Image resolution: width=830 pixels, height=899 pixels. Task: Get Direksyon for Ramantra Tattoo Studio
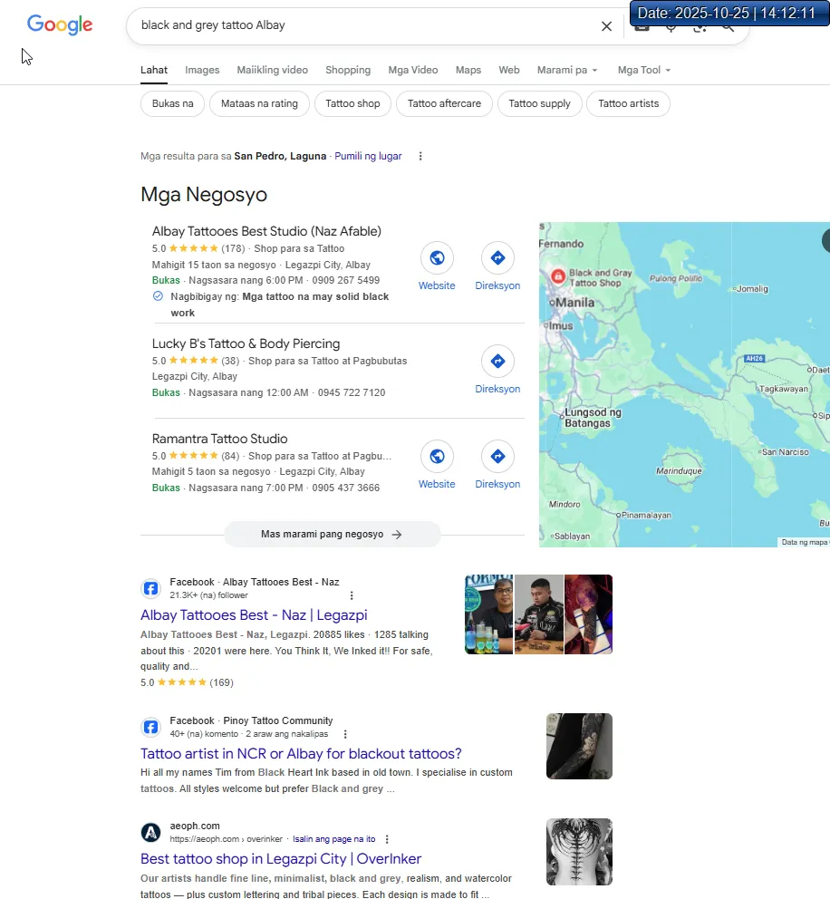[497, 457]
